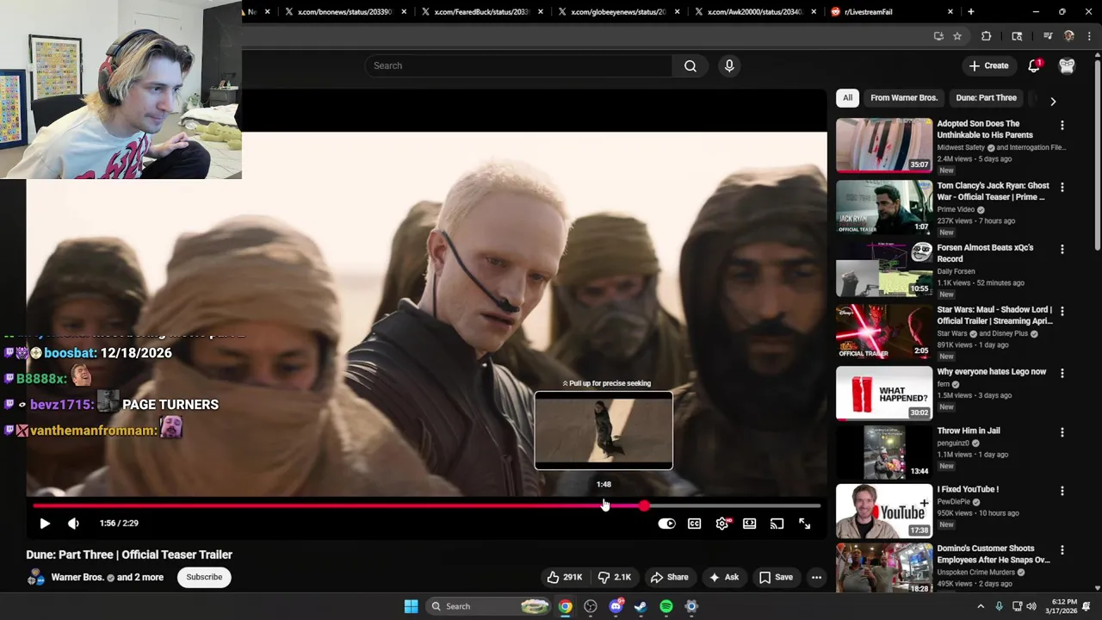Screen dimensions: 1102x620
Task: Open Chrome extensions puzzle icon
Action: pos(986,36)
